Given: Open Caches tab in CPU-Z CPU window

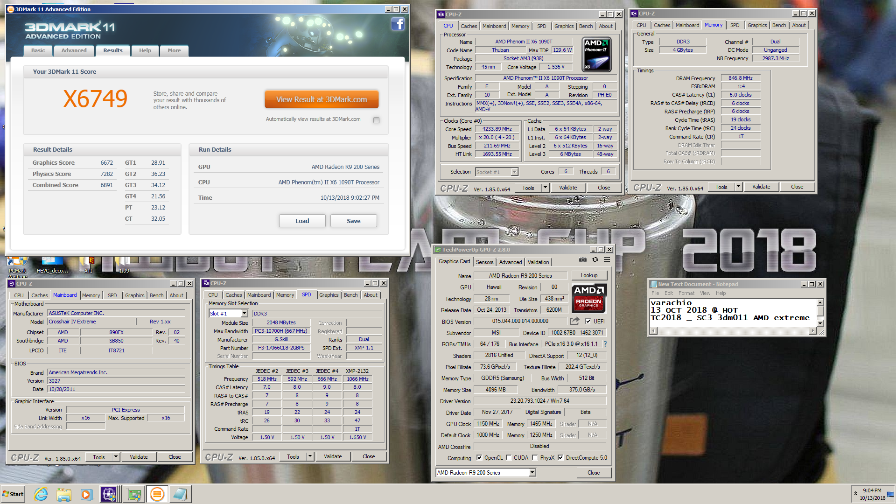Looking at the screenshot, I should tap(469, 26).
